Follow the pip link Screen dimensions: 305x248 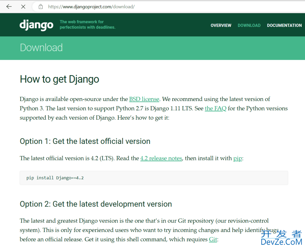click(238, 158)
